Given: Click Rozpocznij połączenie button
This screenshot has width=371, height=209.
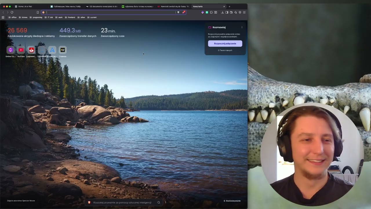Looking at the screenshot, I should click(225, 44).
